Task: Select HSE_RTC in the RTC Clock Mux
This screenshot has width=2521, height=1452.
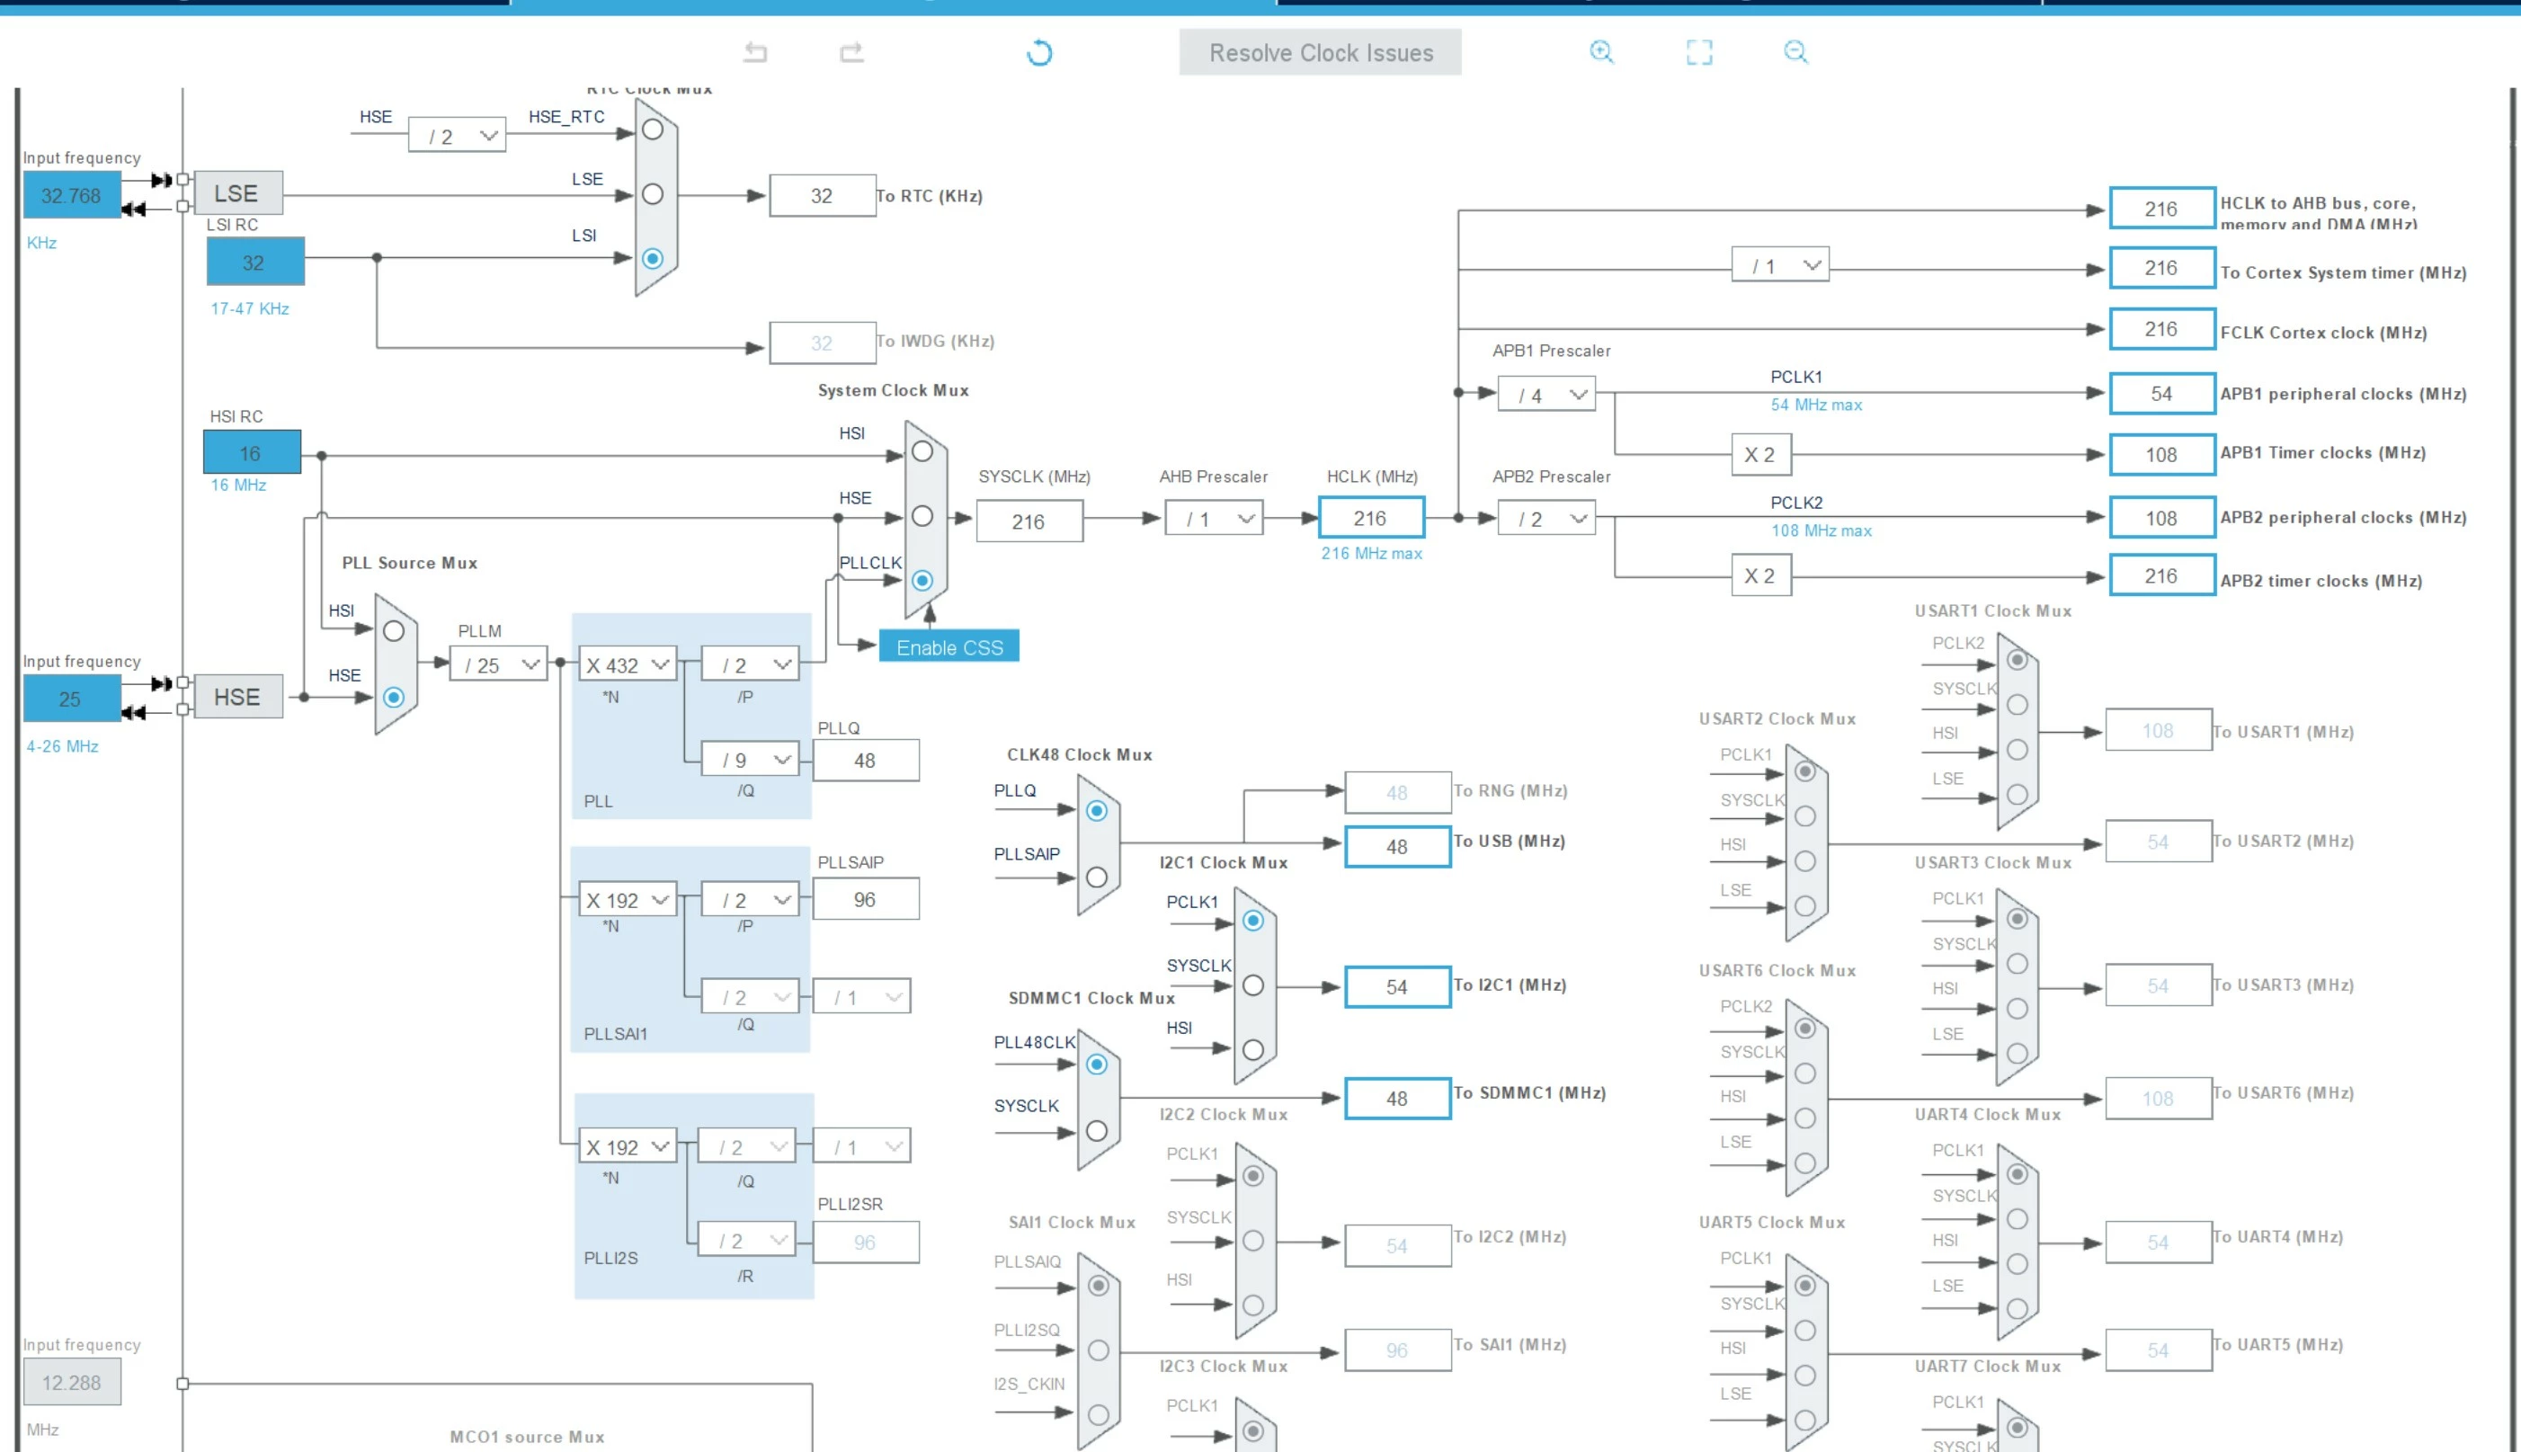Action: [x=654, y=129]
